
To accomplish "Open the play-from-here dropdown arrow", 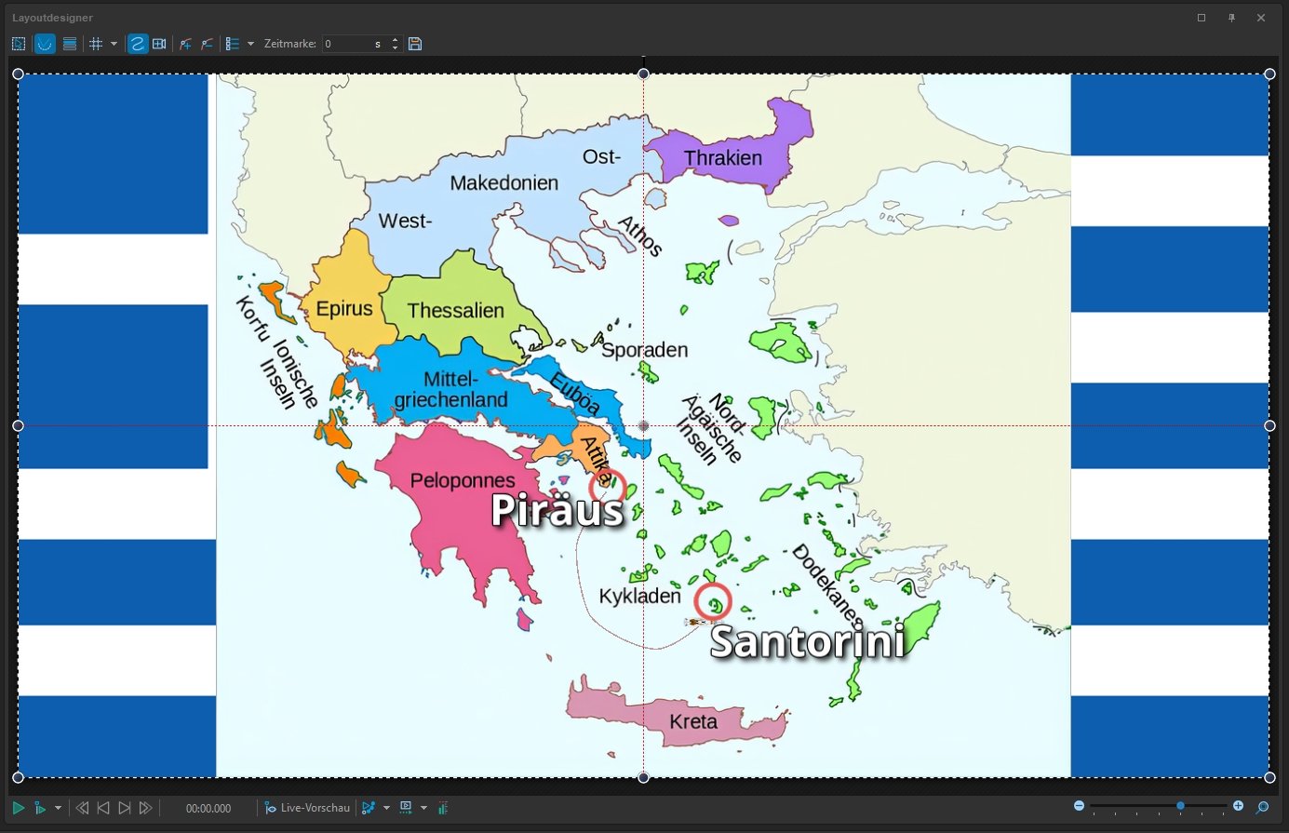I will pyautogui.click(x=58, y=808).
